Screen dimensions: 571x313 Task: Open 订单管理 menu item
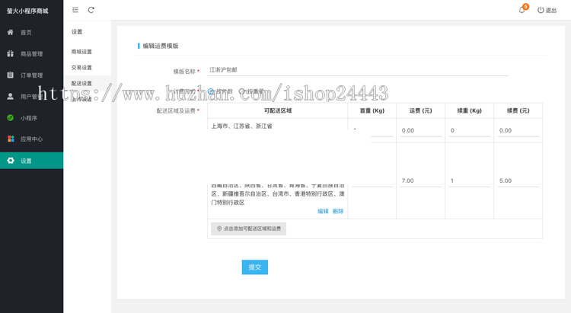coord(31,75)
